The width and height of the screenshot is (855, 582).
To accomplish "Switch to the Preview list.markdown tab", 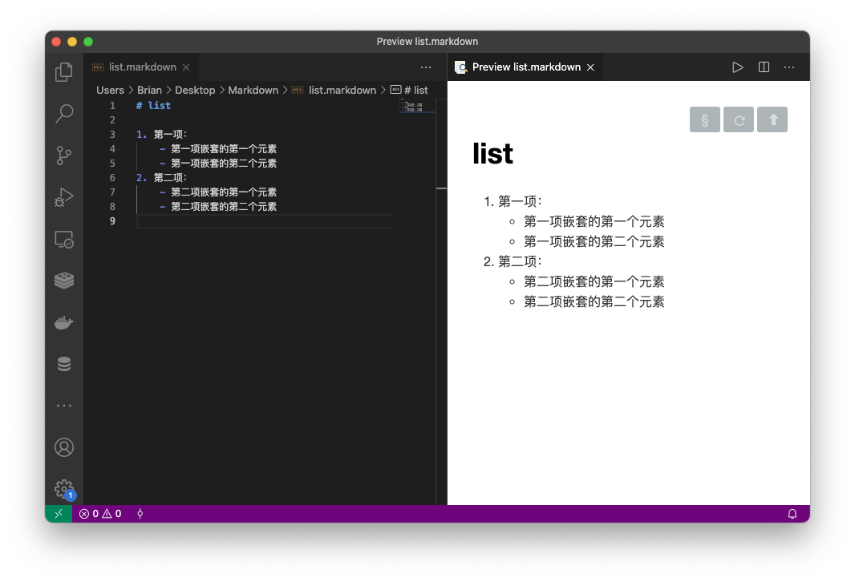I will 525,67.
